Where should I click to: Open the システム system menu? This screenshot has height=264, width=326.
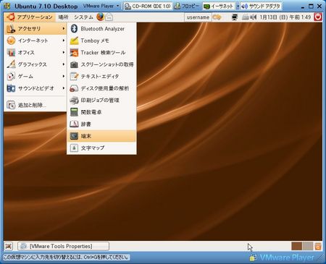pyautogui.click(x=83, y=17)
